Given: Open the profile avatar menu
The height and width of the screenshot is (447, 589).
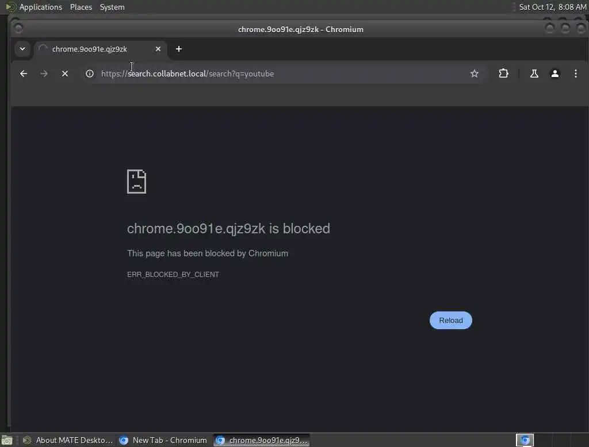Looking at the screenshot, I should 555,74.
